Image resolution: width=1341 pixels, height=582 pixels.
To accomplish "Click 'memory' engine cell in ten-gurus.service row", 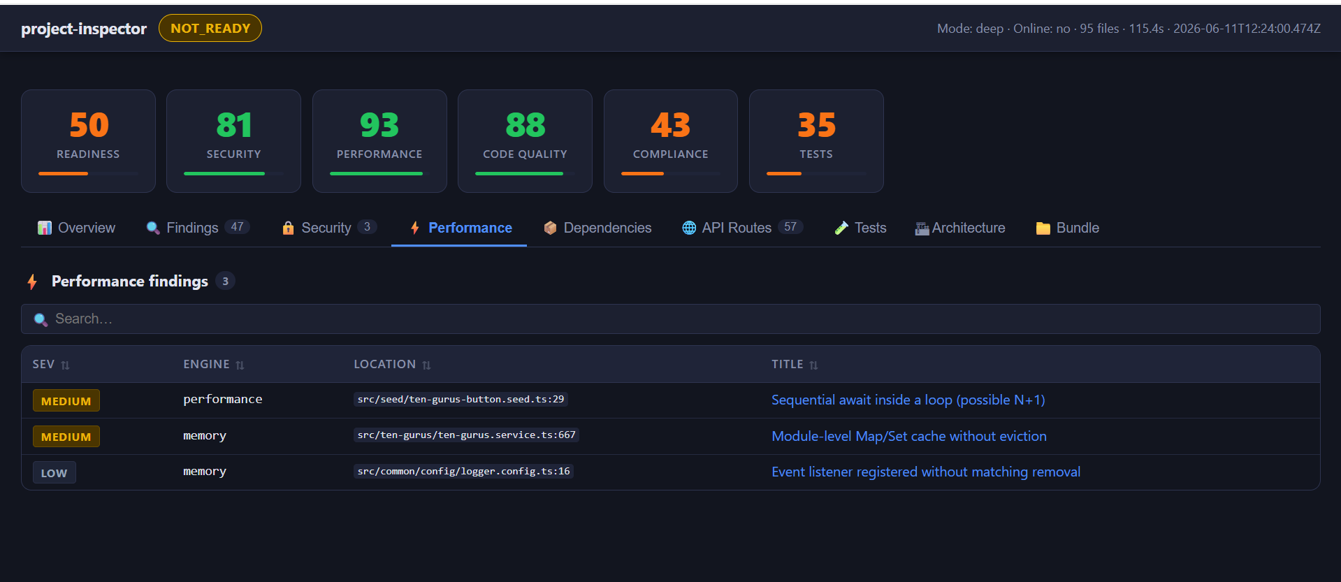I will [x=205, y=435].
